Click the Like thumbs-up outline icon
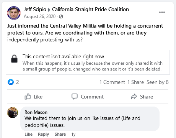Image resolution: width=176 pixels, height=138 pixels. [28, 97]
